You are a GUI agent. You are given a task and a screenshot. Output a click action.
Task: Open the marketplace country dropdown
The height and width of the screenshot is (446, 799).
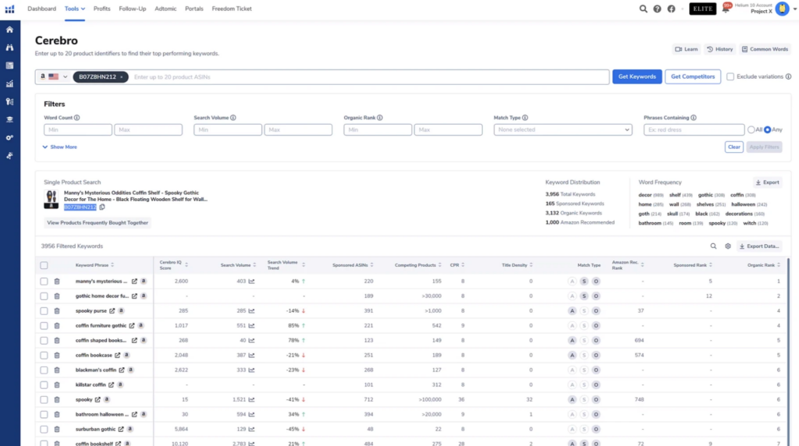(54, 77)
